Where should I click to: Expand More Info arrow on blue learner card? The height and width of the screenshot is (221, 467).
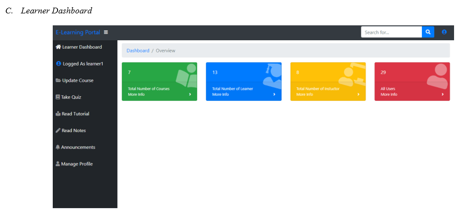click(x=274, y=95)
